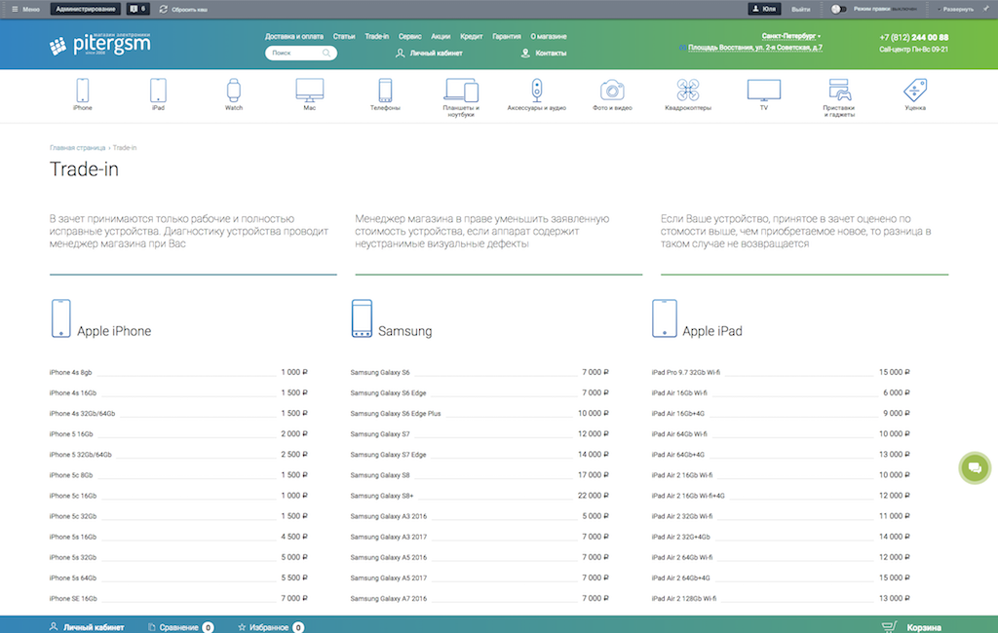Open Корзина cart link
Image resolution: width=998 pixels, height=633 pixels.
[924, 628]
